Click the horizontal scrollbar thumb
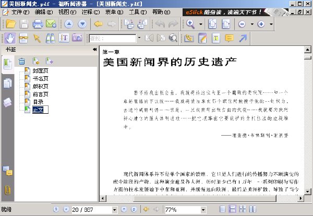 pyautogui.click(x=205, y=198)
